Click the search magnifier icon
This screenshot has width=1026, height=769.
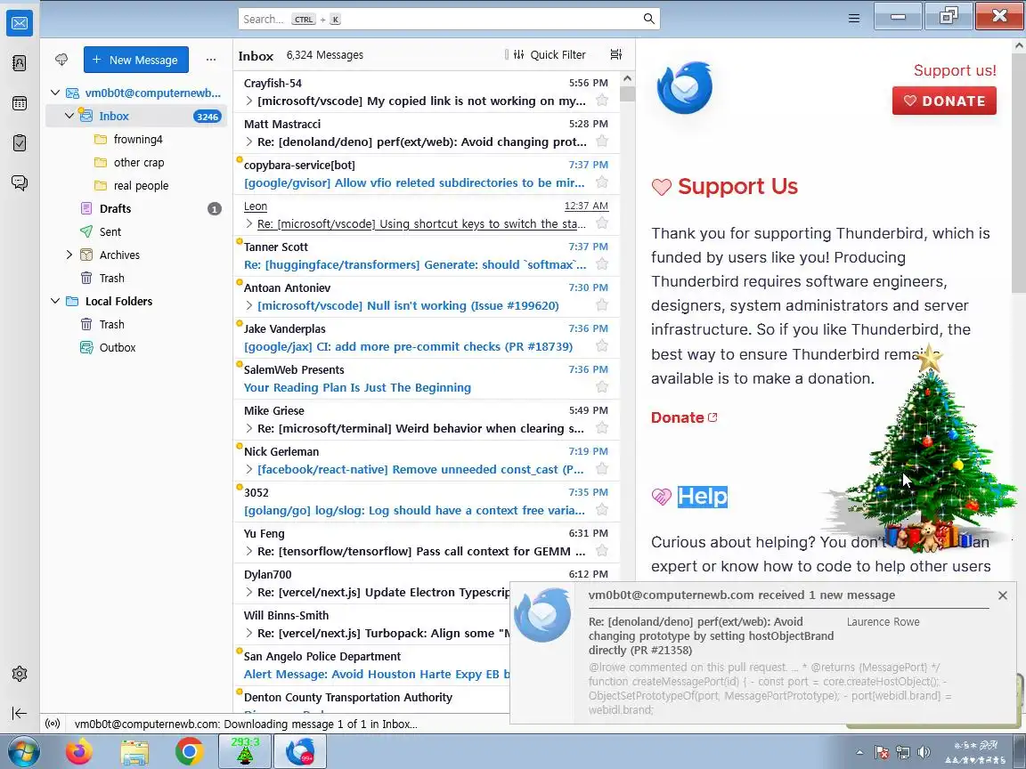(648, 19)
